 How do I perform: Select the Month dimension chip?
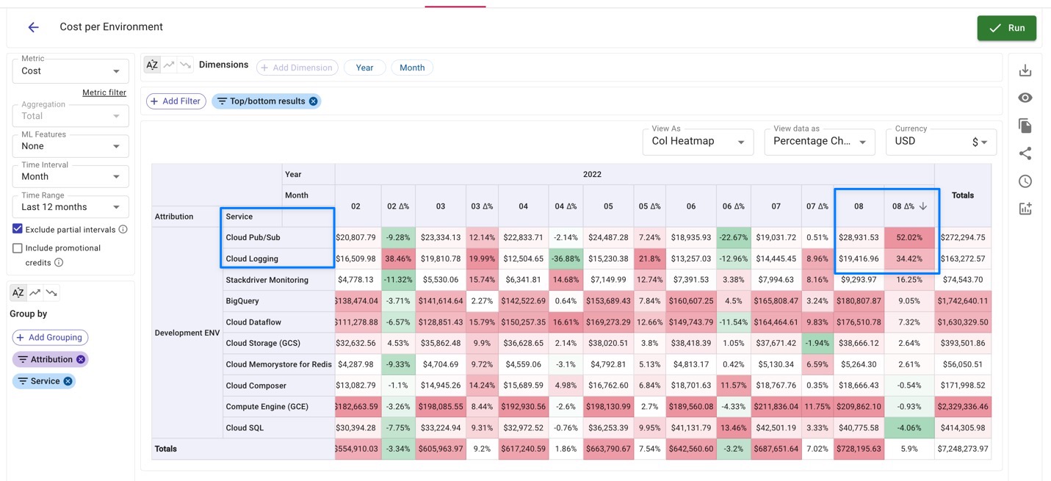[412, 67]
